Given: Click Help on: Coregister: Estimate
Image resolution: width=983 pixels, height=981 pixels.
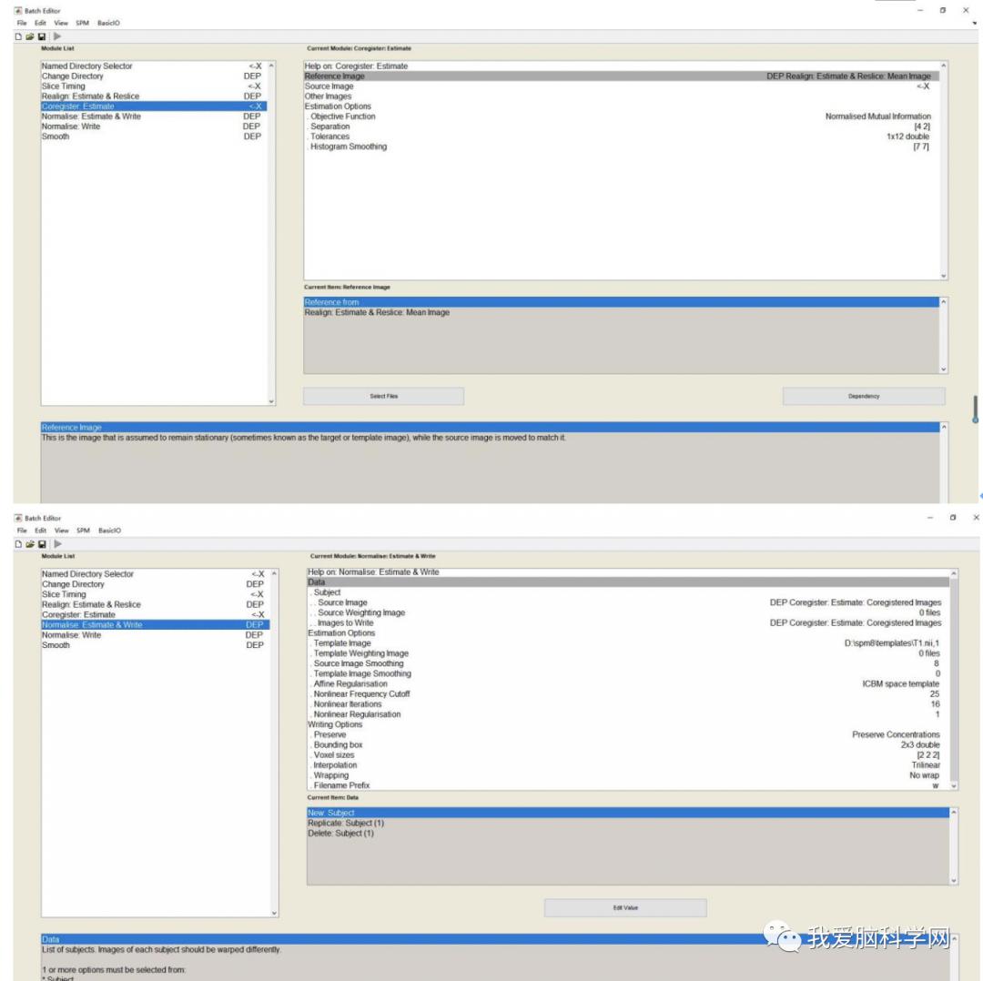Looking at the screenshot, I should click(x=622, y=66).
